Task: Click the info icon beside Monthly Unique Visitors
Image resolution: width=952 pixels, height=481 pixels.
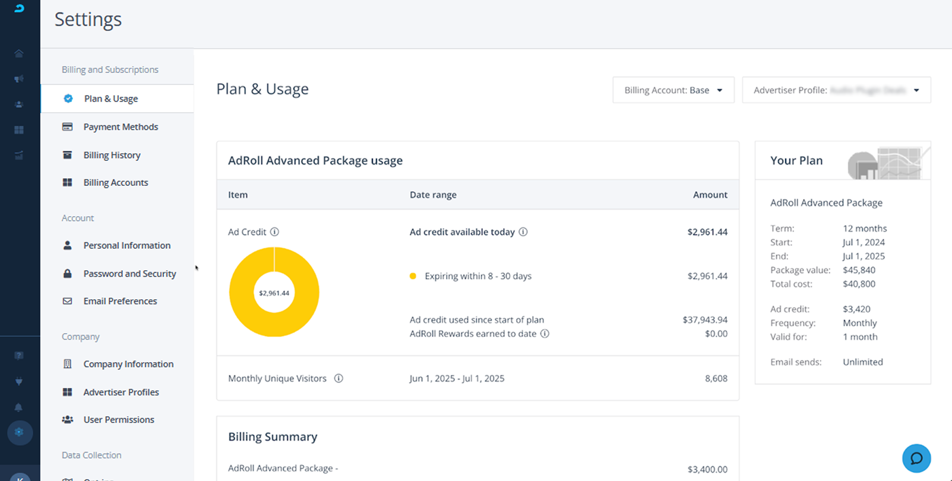Action: click(x=339, y=378)
